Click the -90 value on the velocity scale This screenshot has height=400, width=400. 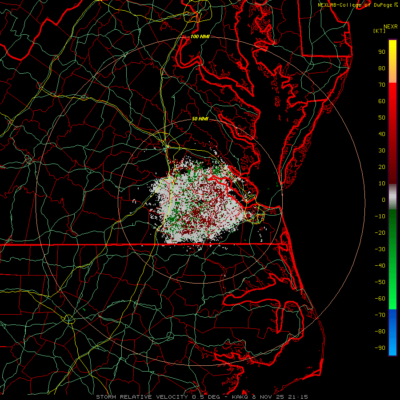coord(380,348)
